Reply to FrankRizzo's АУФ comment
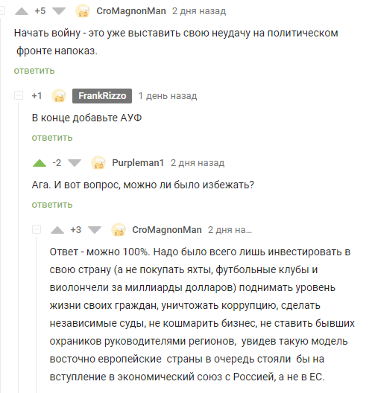 tap(52, 138)
